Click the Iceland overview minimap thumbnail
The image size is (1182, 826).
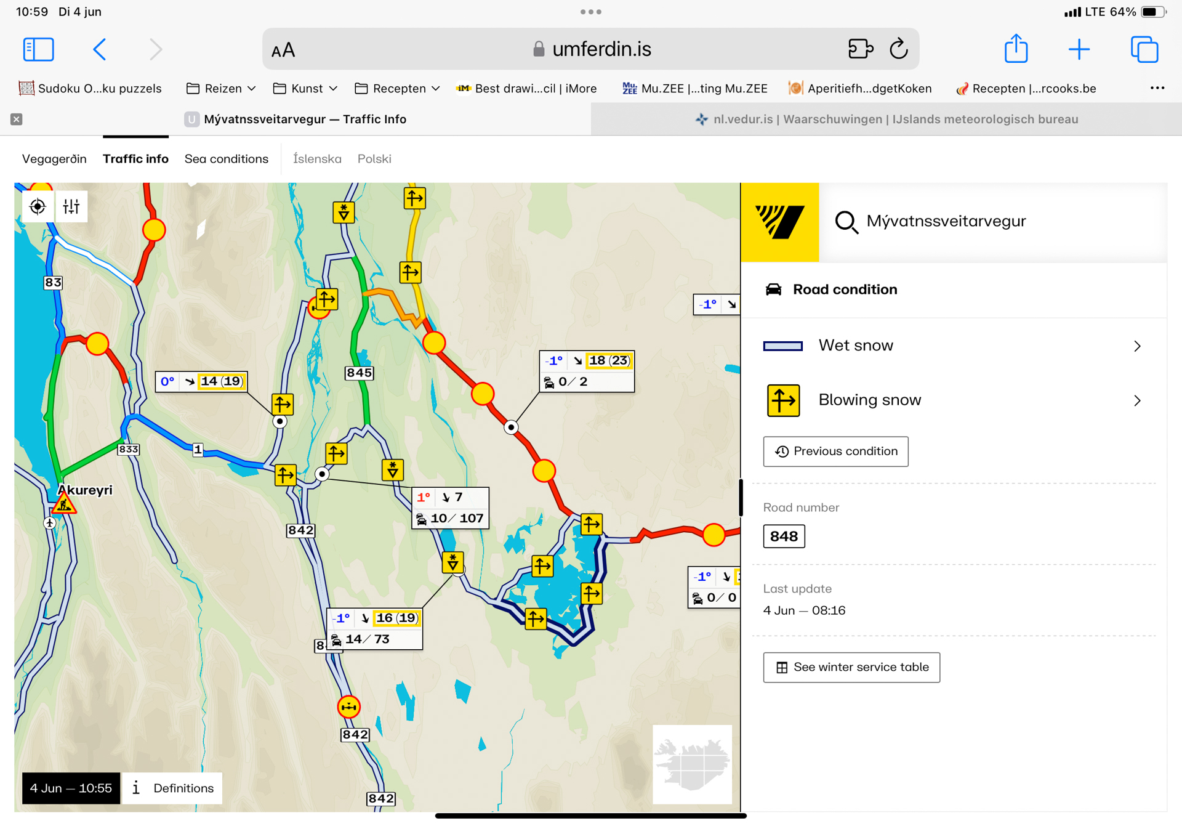(692, 764)
